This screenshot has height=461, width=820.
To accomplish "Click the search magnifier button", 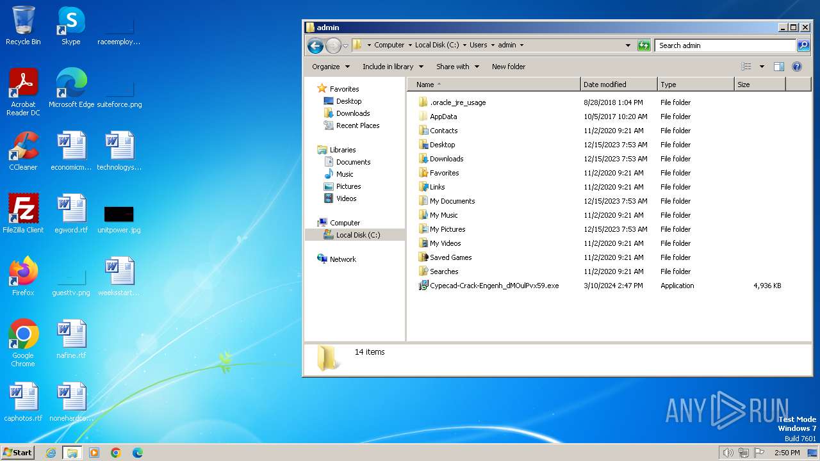I will click(803, 45).
